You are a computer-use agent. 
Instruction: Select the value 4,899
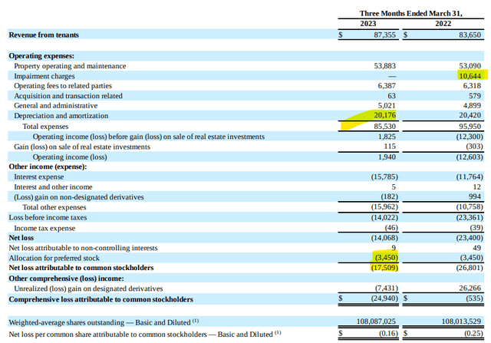[x=472, y=106]
